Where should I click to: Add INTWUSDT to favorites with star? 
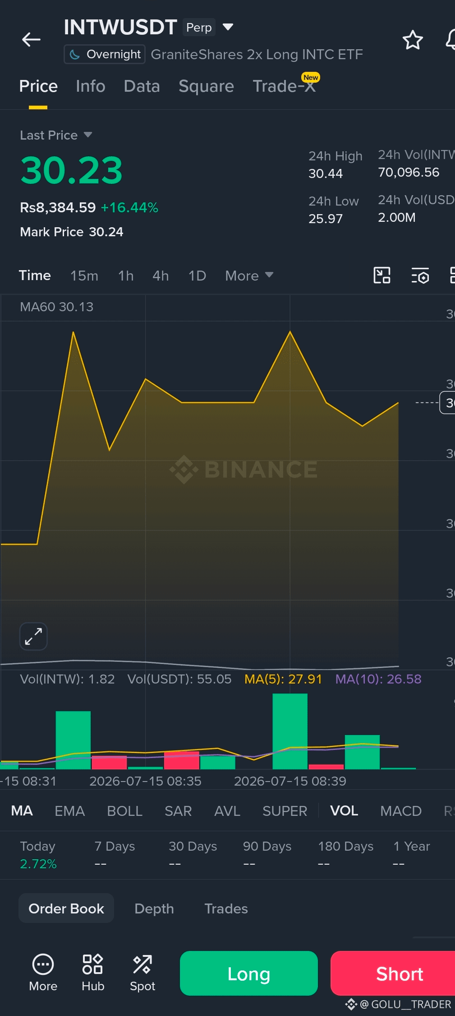click(412, 40)
